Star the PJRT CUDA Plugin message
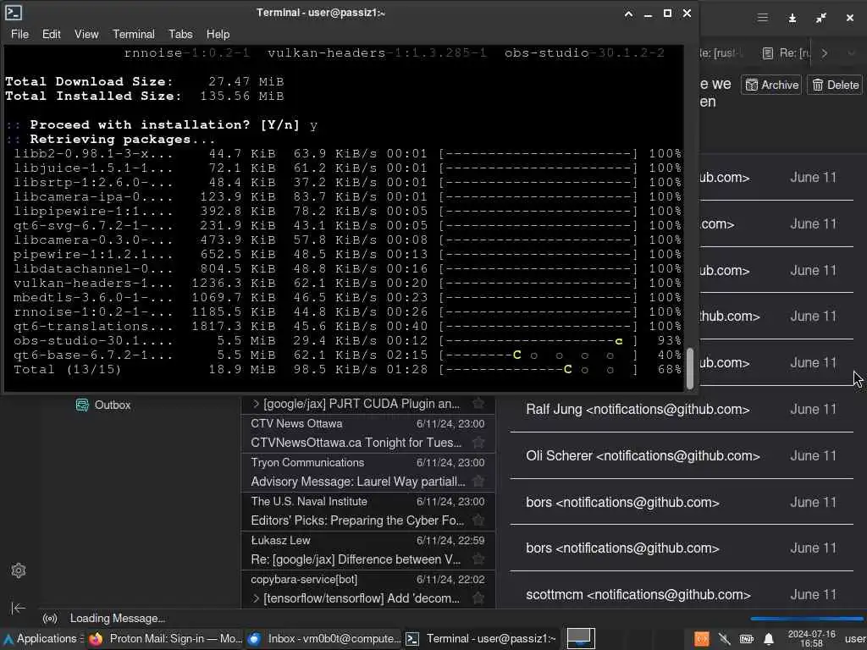Image resolution: width=867 pixels, height=650 pixels. (x=478, y=404)
